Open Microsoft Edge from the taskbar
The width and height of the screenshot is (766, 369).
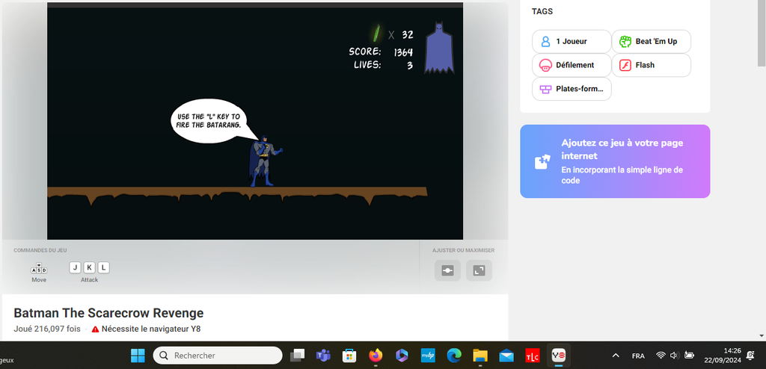coord(453,356)
